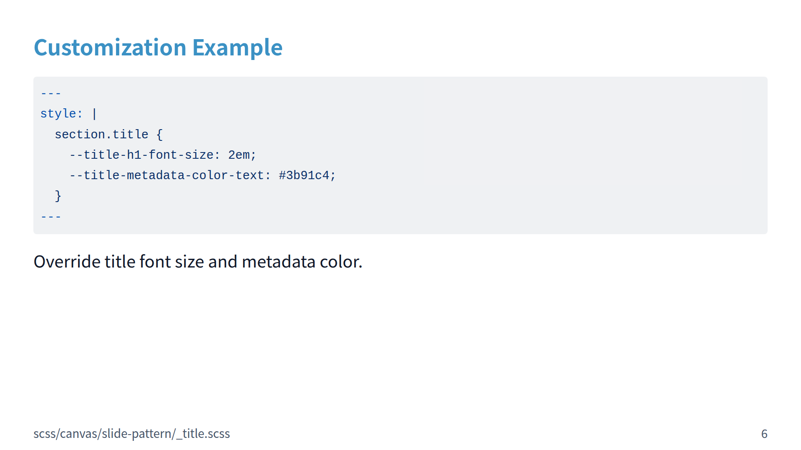This screenshot has width=801, height=450.
Task: Click the "--title-metadata-color-text" property name
Action: 167,175
